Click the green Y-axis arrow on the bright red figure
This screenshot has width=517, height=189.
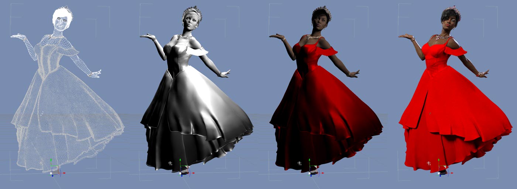click(438, 160)
